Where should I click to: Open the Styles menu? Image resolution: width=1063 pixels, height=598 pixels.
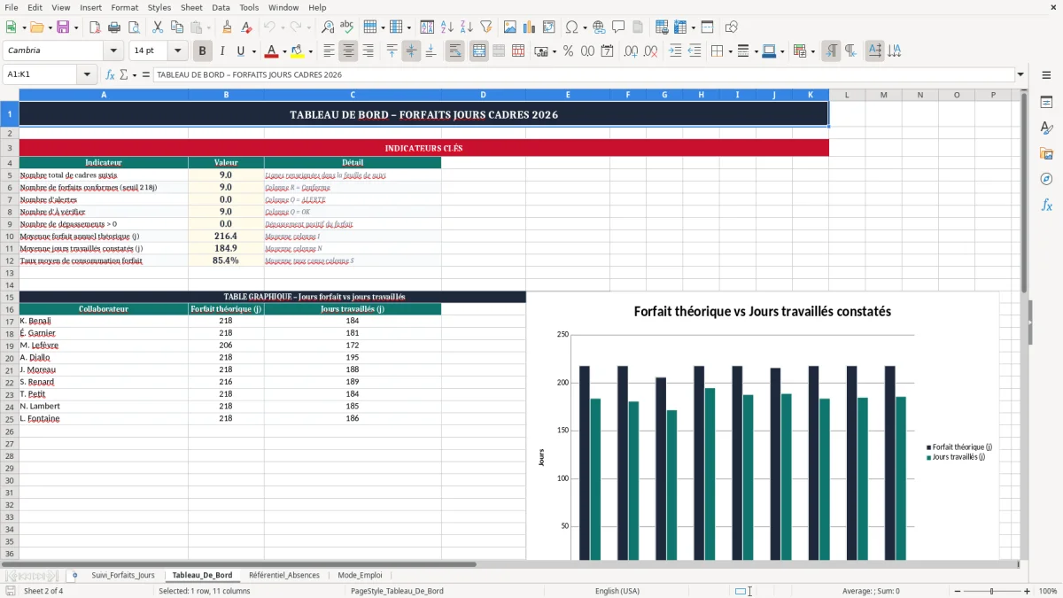coord(159,7)
